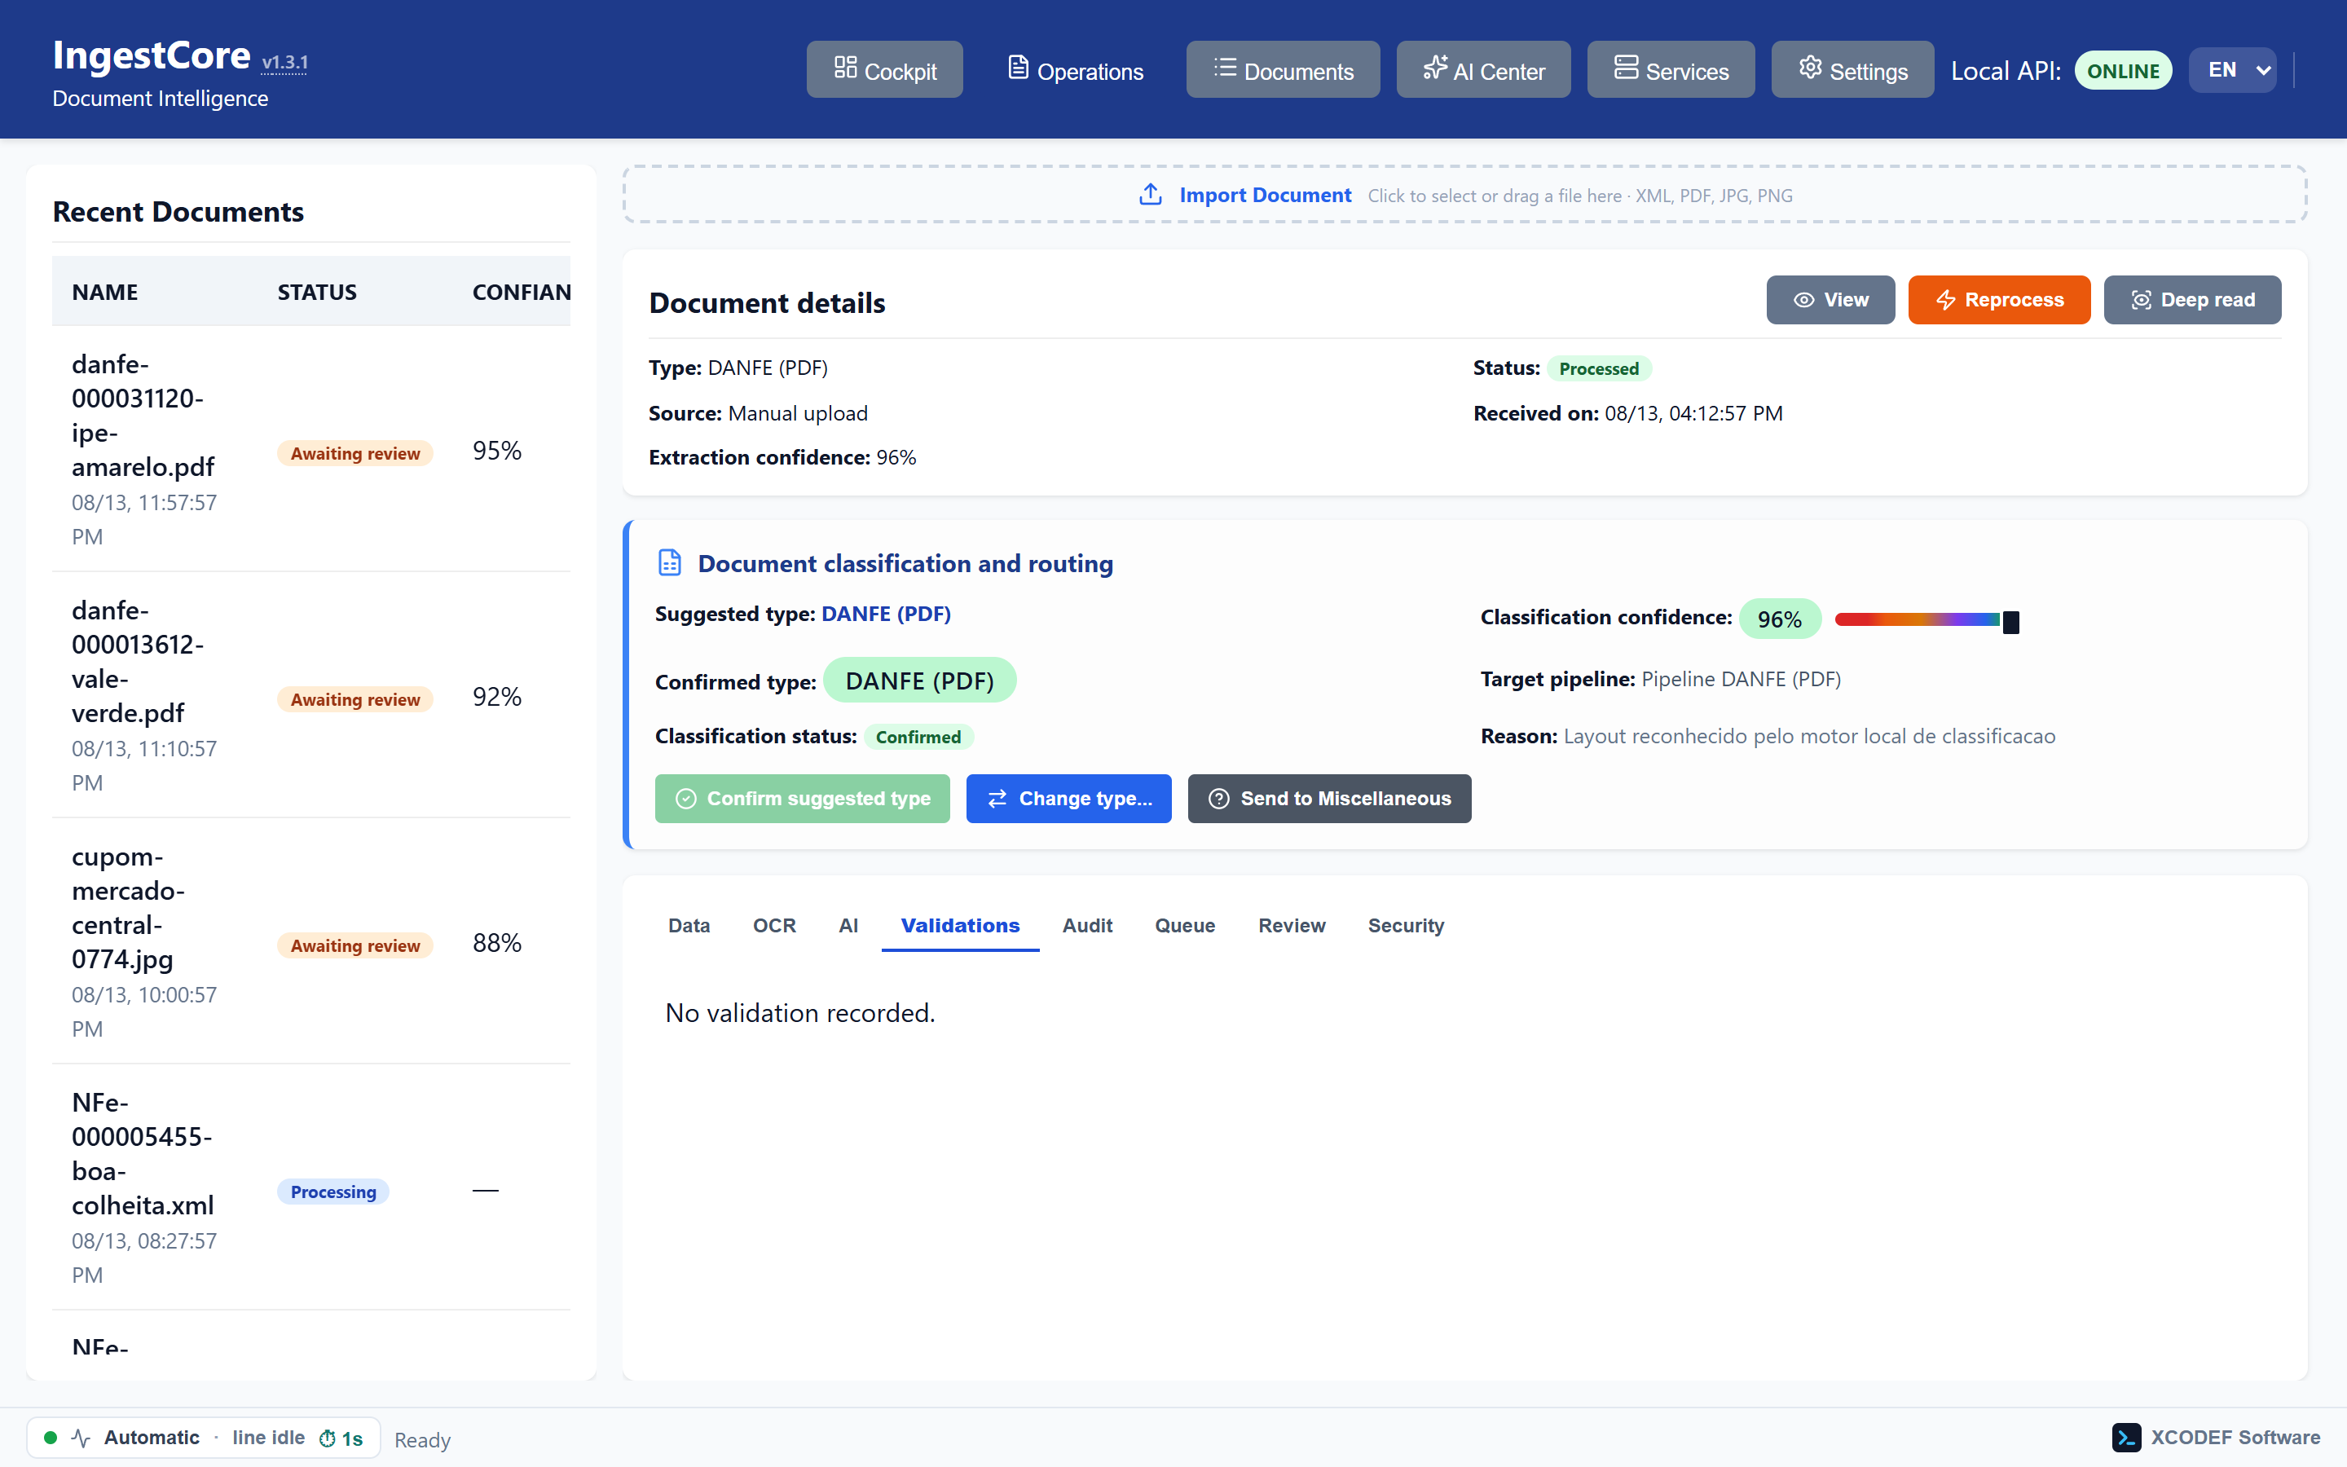Switch to the Data tab

point(689,925)
